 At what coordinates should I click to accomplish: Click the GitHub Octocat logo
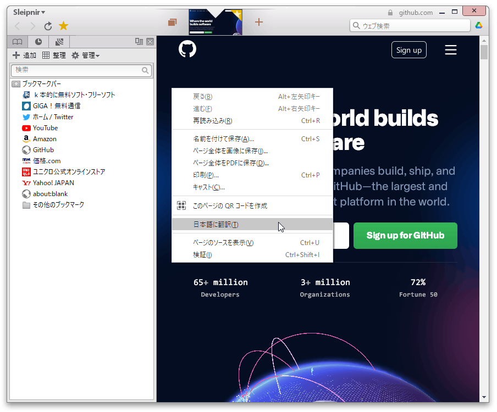point(187,49)
